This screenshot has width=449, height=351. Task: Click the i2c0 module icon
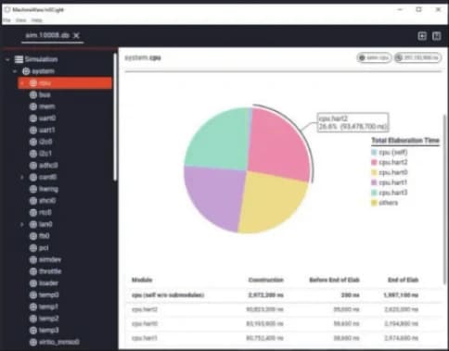(33, 142)
